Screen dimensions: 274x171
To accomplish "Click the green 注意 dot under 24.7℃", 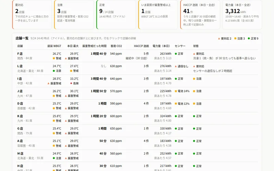I will [x=54, y=71].
